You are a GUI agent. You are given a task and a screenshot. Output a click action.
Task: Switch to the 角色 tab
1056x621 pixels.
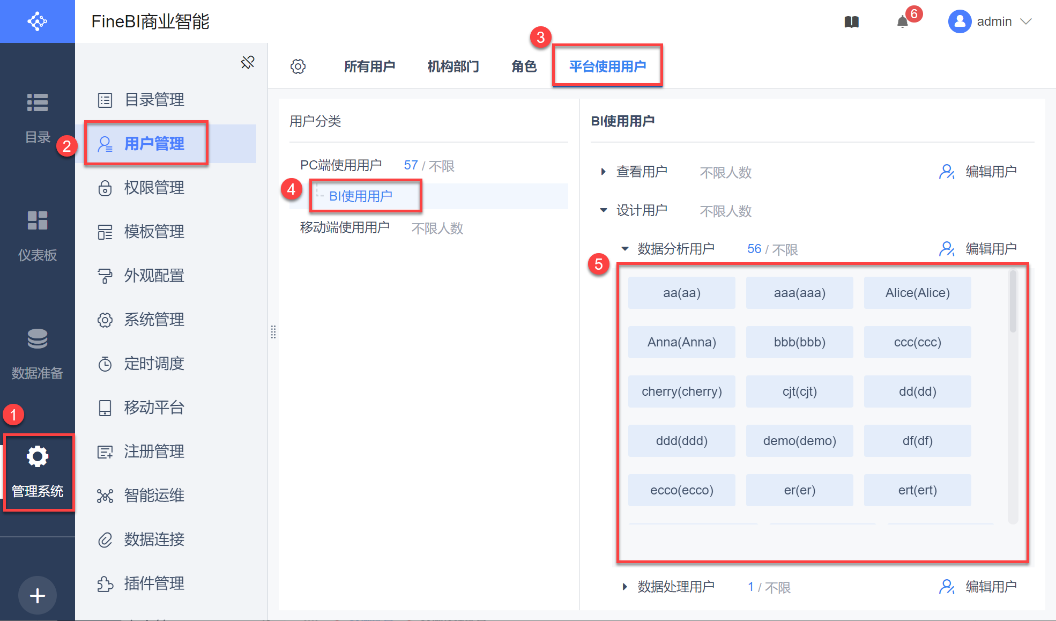[x=524, y=66]
